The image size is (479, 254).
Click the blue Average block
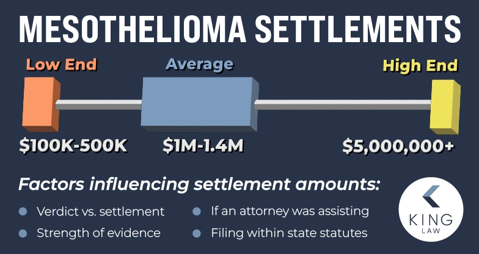tap(197, 103)
